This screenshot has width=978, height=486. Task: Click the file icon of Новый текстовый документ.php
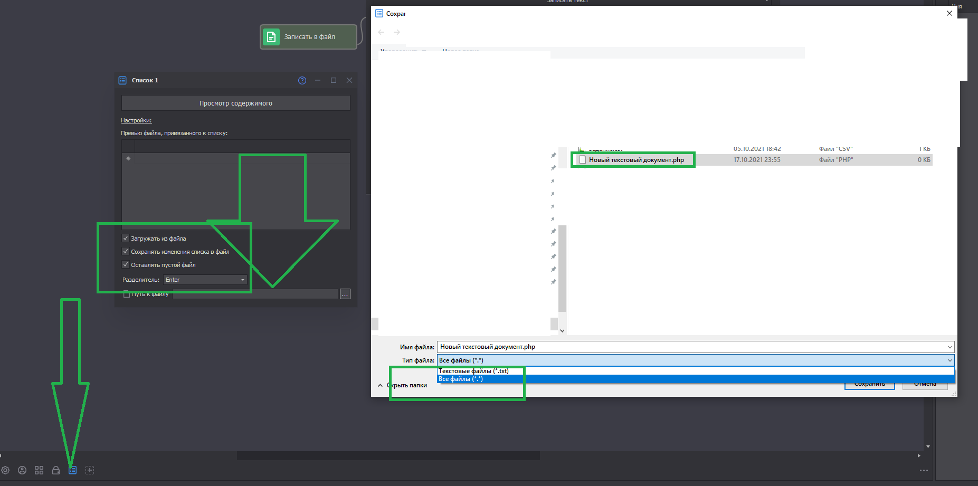click(x=583, y=160)
